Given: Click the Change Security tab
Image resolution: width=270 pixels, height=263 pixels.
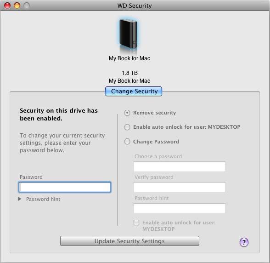Looking at the screenshot, I should (x=134, y=91).
